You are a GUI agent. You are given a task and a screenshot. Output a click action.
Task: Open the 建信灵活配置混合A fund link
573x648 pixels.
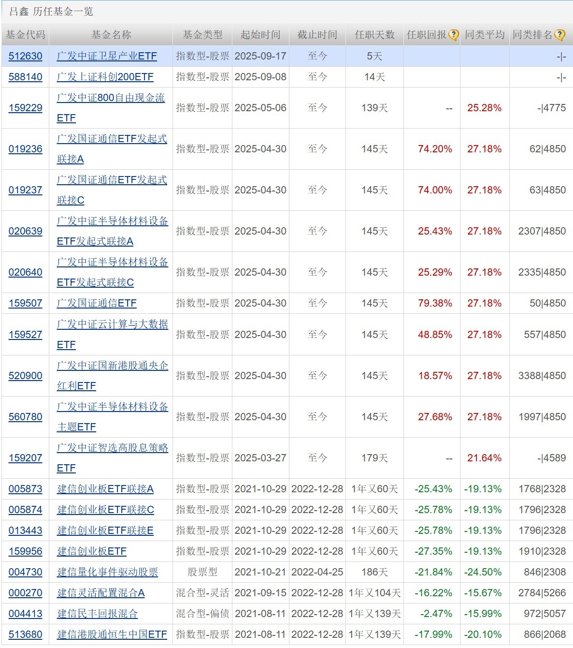point(101,593)
